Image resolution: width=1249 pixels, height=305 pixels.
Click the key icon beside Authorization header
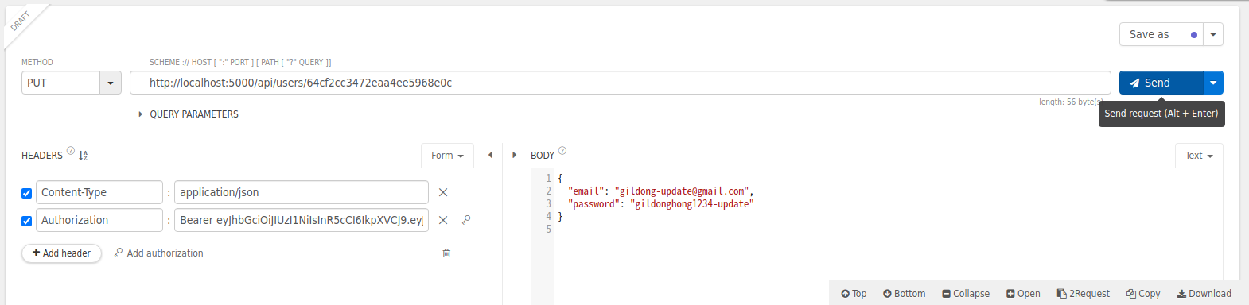(x=466, y=220)
